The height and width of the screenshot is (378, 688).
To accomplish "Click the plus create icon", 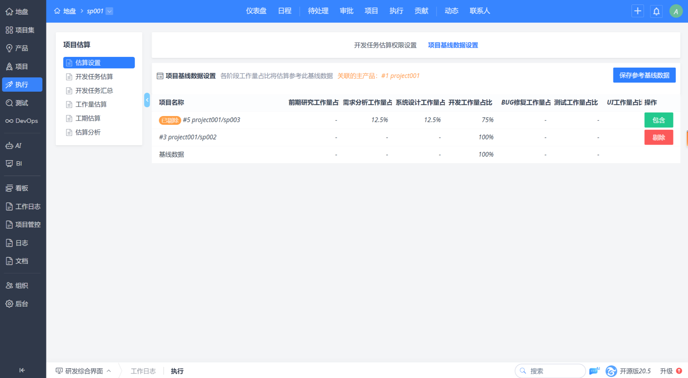I will tap(638, 11).
